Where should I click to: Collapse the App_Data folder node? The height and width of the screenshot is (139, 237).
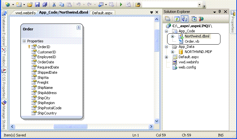[167, 47]
